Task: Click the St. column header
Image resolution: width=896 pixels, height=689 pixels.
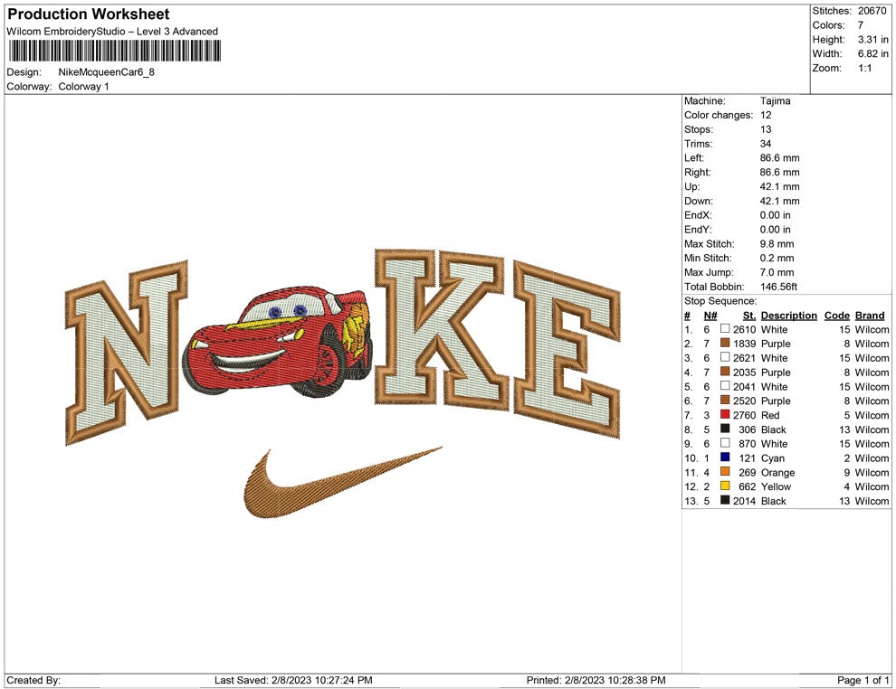Action: click(x=748, y=316)
